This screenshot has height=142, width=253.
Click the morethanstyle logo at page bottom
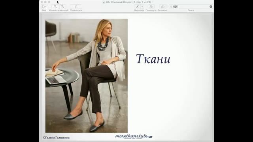pos(134,136)
